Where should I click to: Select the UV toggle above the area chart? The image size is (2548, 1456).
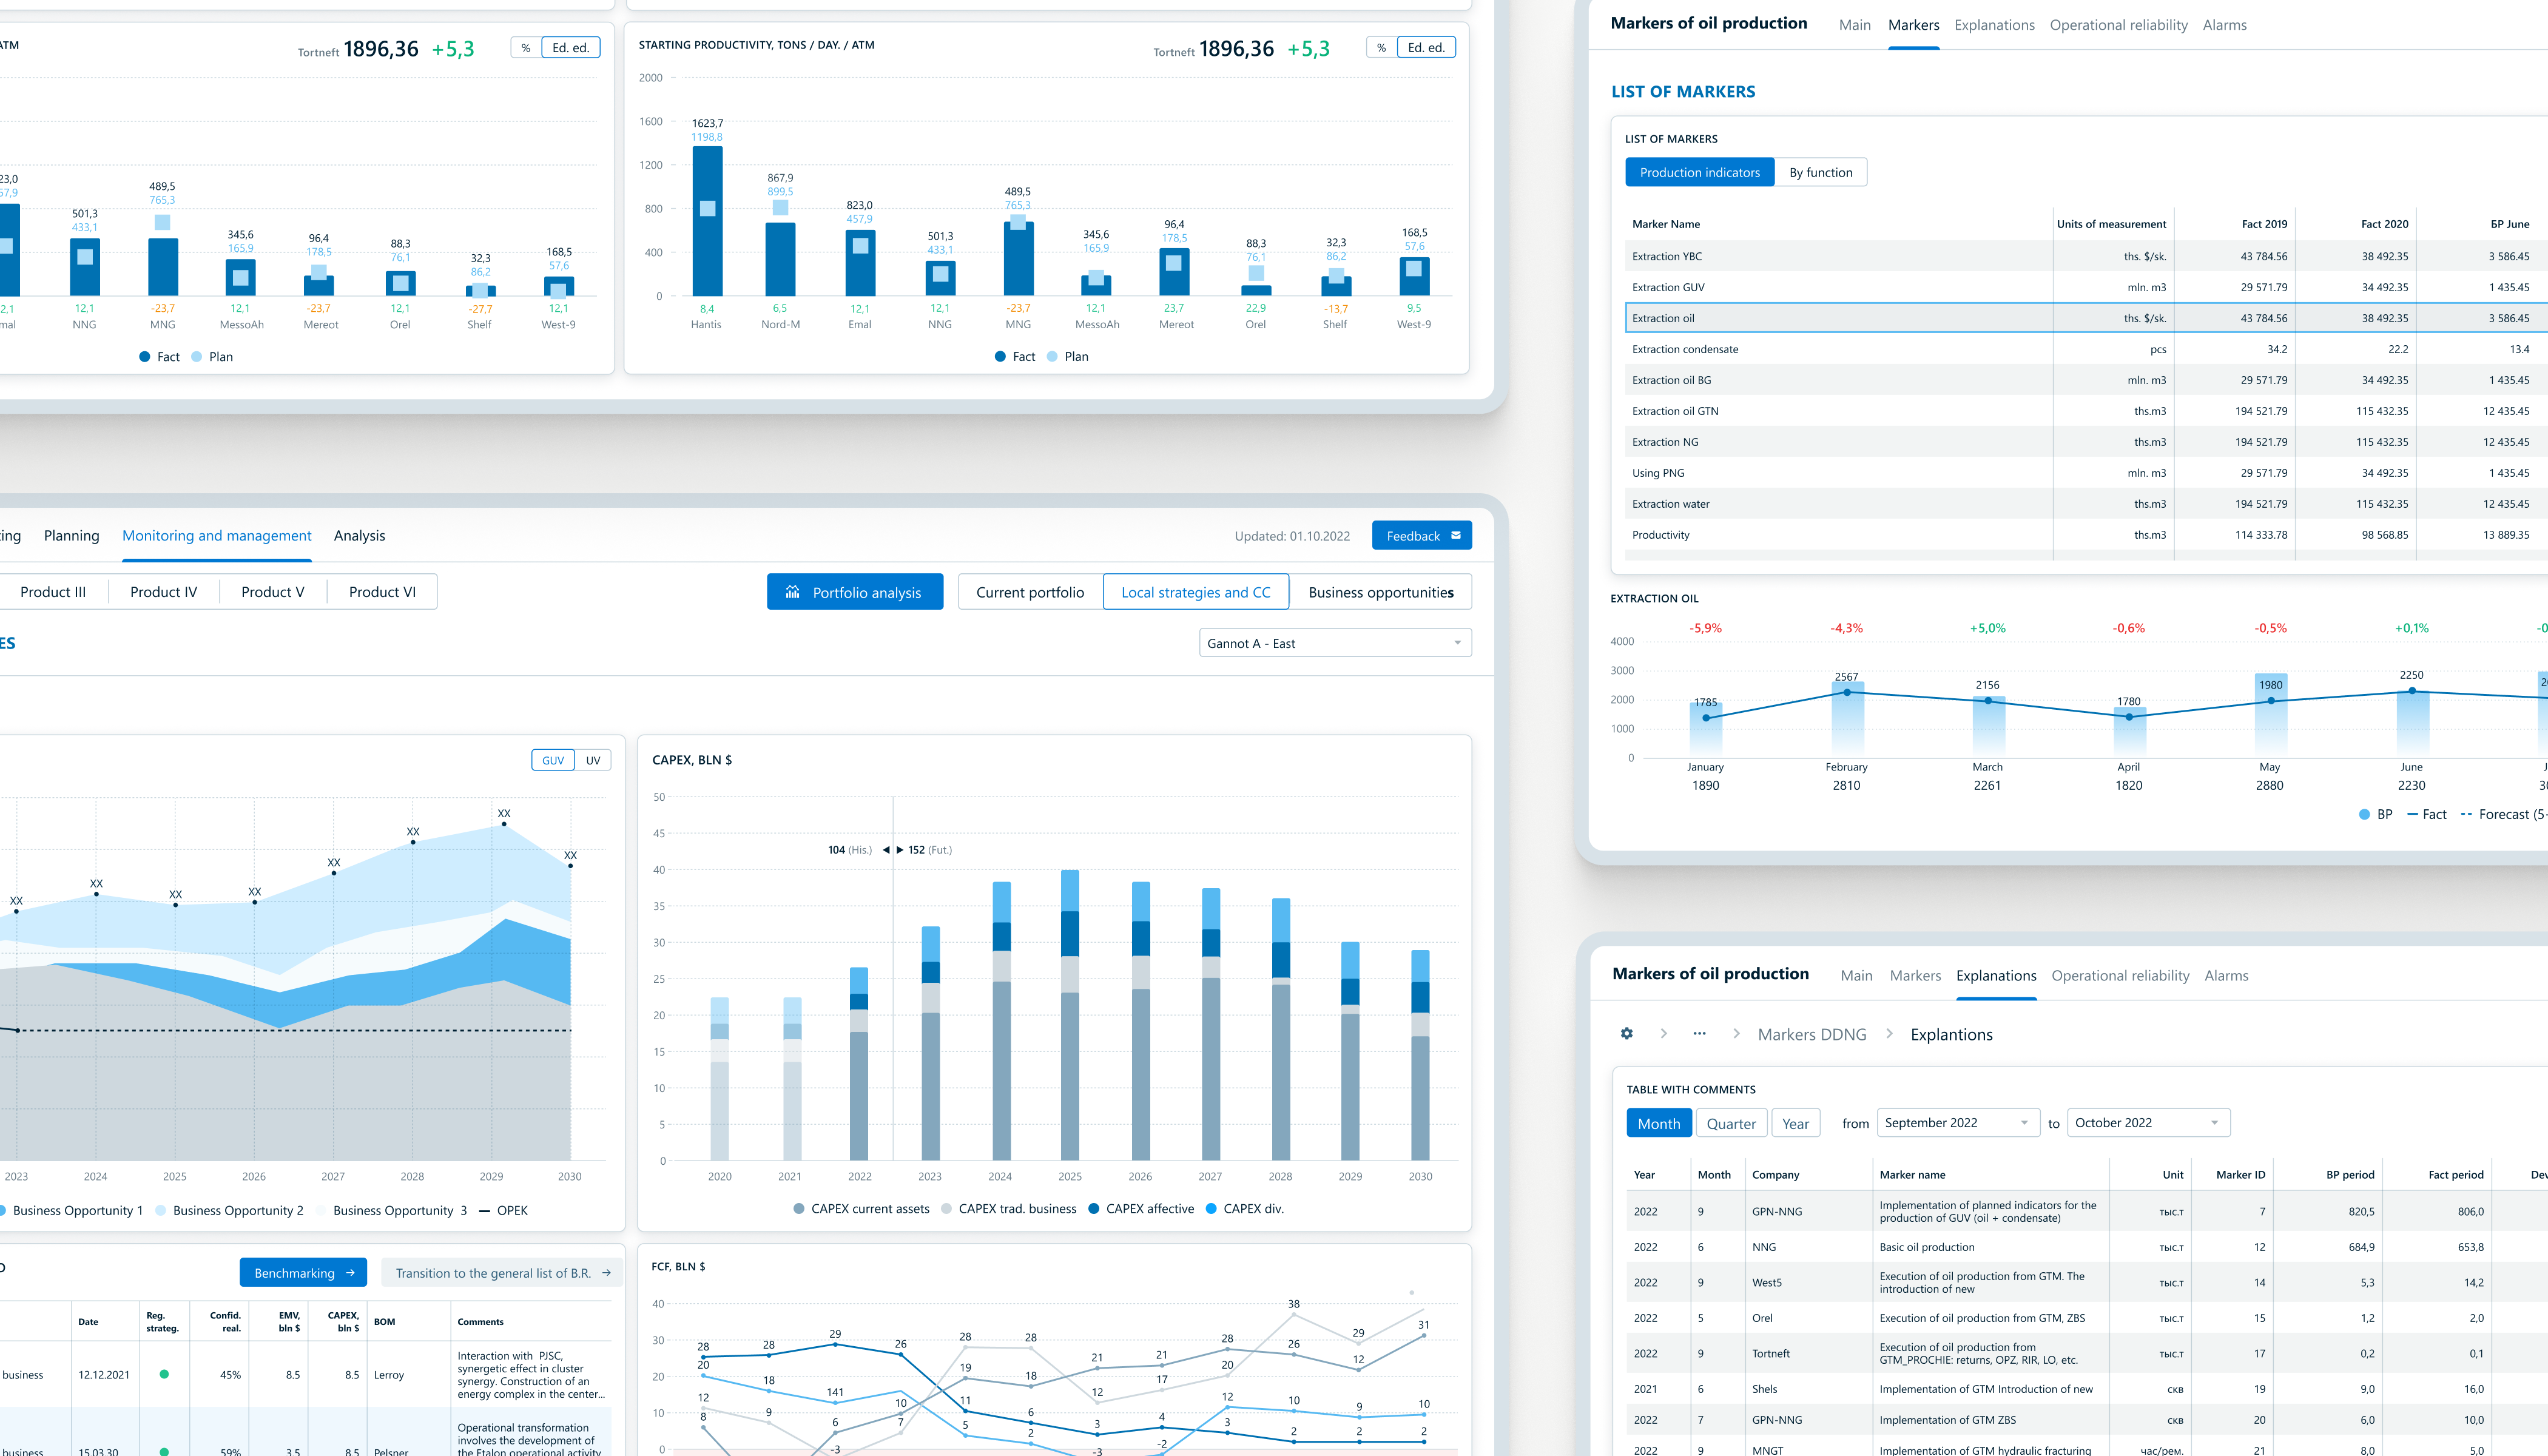pyautogui.click(x=593, y=760)
